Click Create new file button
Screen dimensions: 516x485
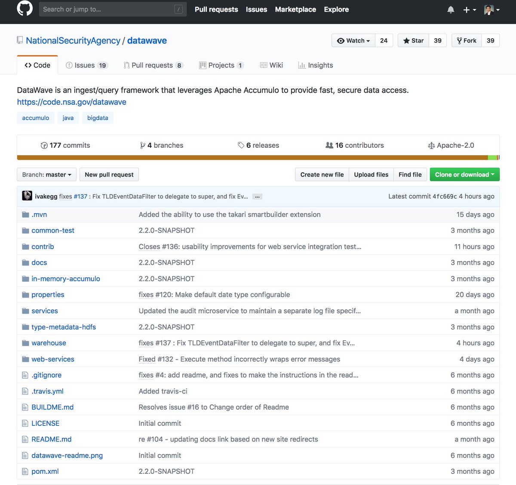point(322,174)
